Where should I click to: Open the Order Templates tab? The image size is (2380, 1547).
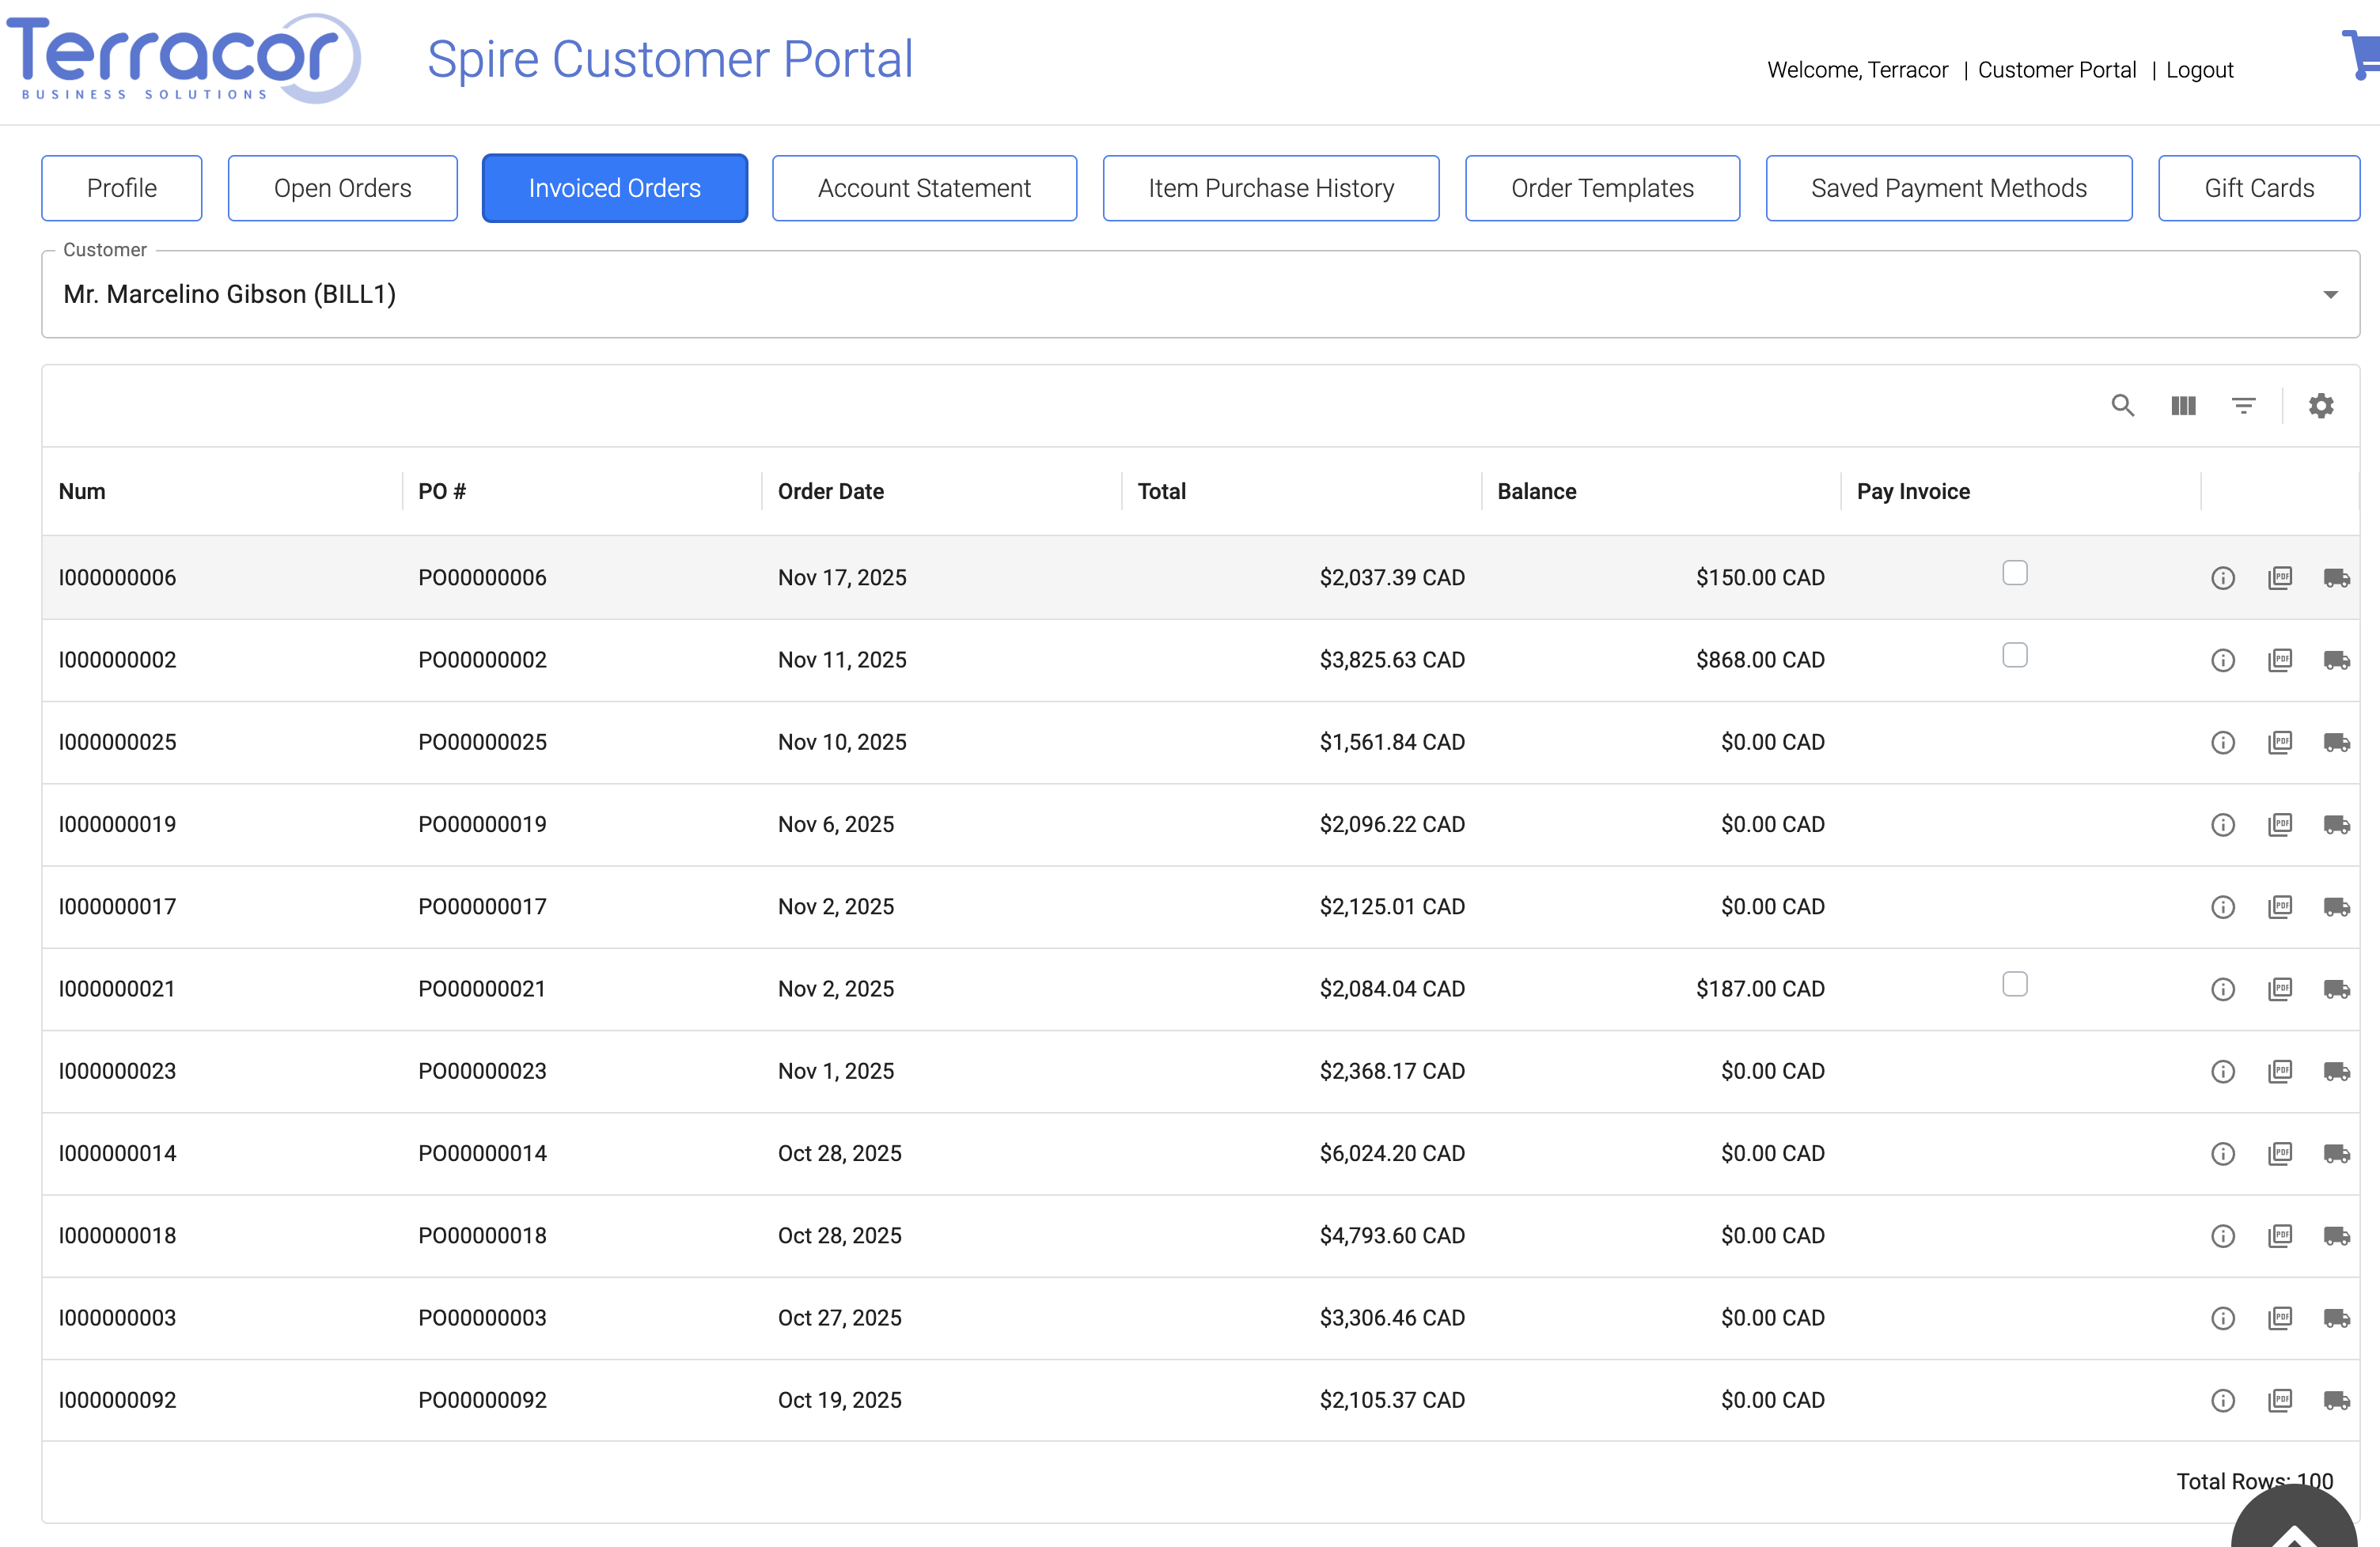click(x=1602, y=188)
